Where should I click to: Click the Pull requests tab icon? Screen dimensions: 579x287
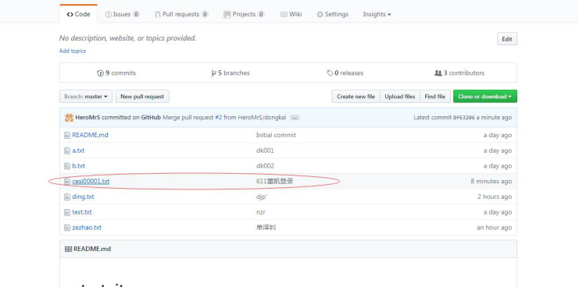[x=158, y=14]
